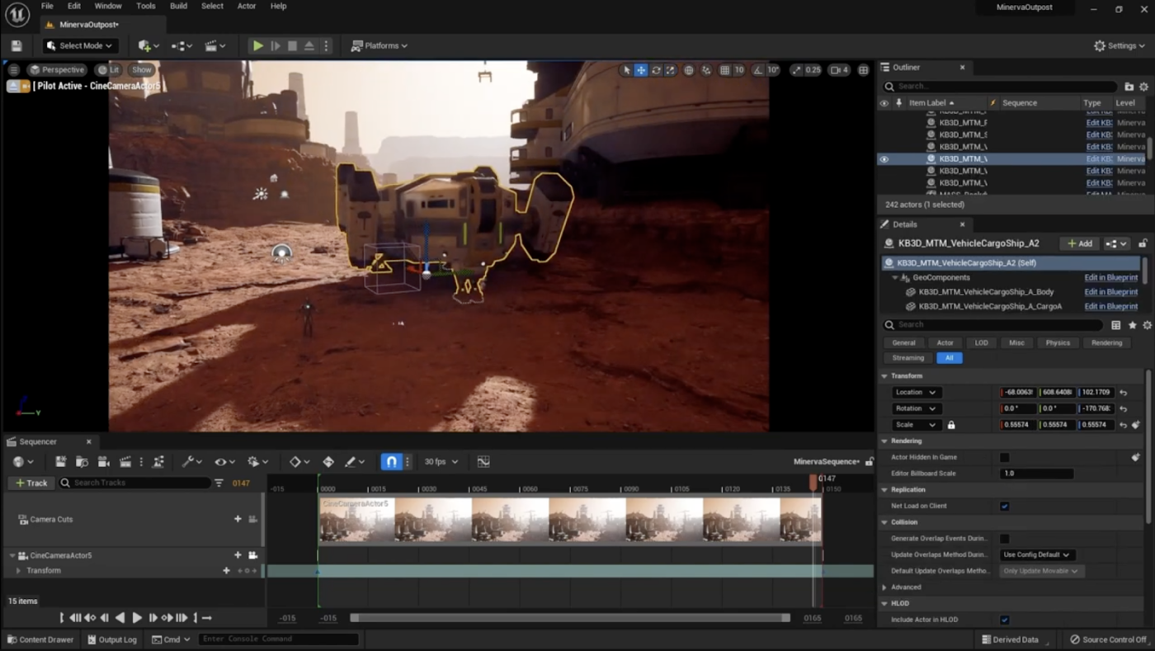The width and height of the screenshot is (1155, 651).
Task: Add a new section to the Camera Cuts track
Action: tap(238, 519)
